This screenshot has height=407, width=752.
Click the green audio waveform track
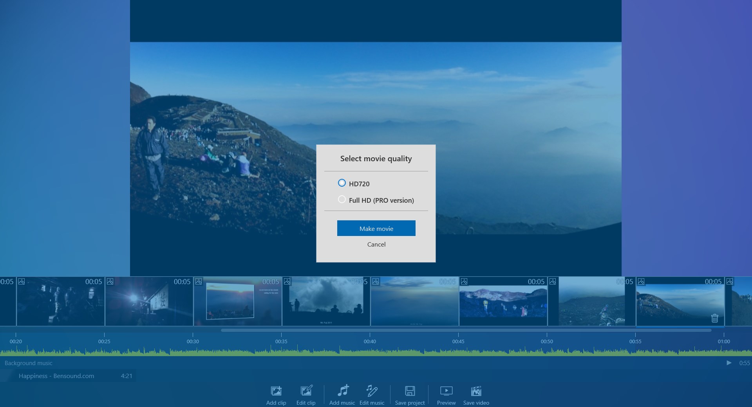click(x=376, y=351)
